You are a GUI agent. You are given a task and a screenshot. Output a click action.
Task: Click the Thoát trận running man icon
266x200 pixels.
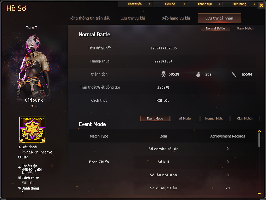click(20, 168)
